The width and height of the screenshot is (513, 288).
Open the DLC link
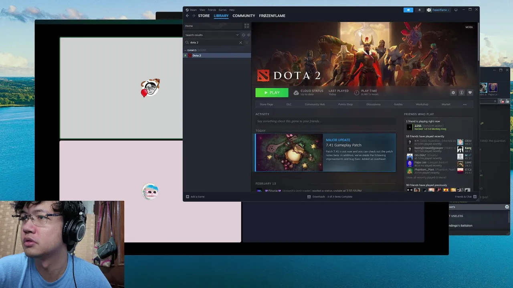[x=289, y=104]
